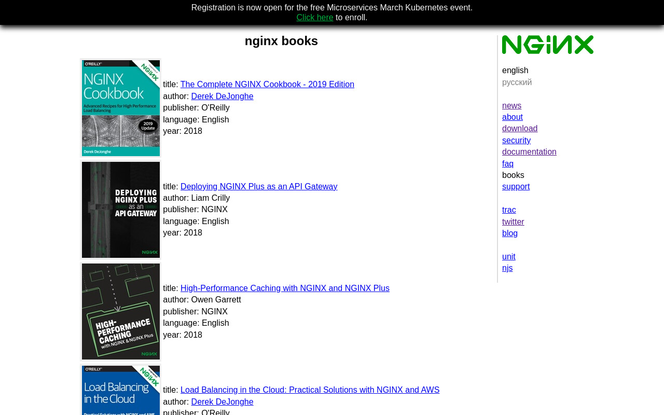Screen dimensions: 664x415
Task: Click the NGINX logo
Action: pos(548,45)
